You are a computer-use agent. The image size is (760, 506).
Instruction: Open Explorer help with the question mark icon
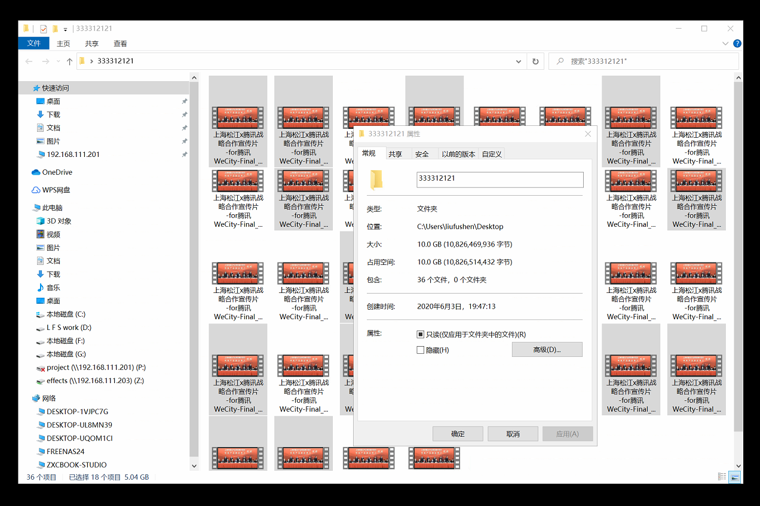coord(737,44)
